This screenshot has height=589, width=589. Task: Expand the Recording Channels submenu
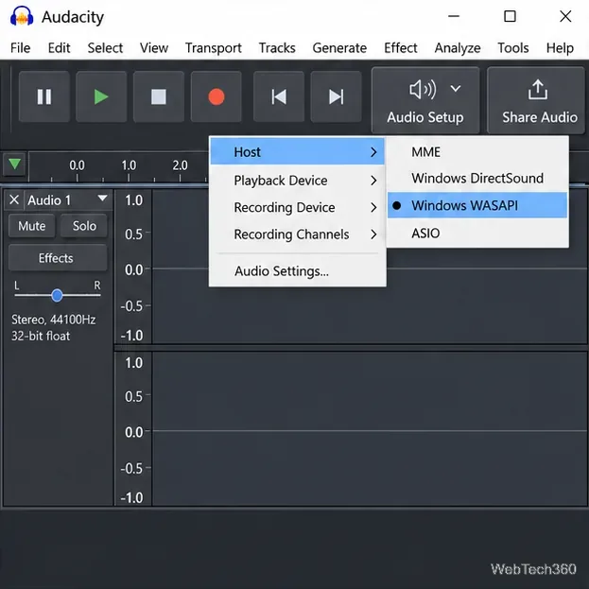pyautogui.click(x=297, y=234)
